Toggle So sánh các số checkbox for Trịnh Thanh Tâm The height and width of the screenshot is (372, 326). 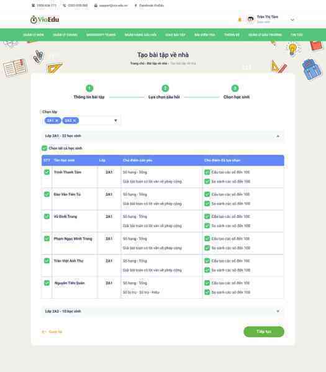(x=207, y=181)
